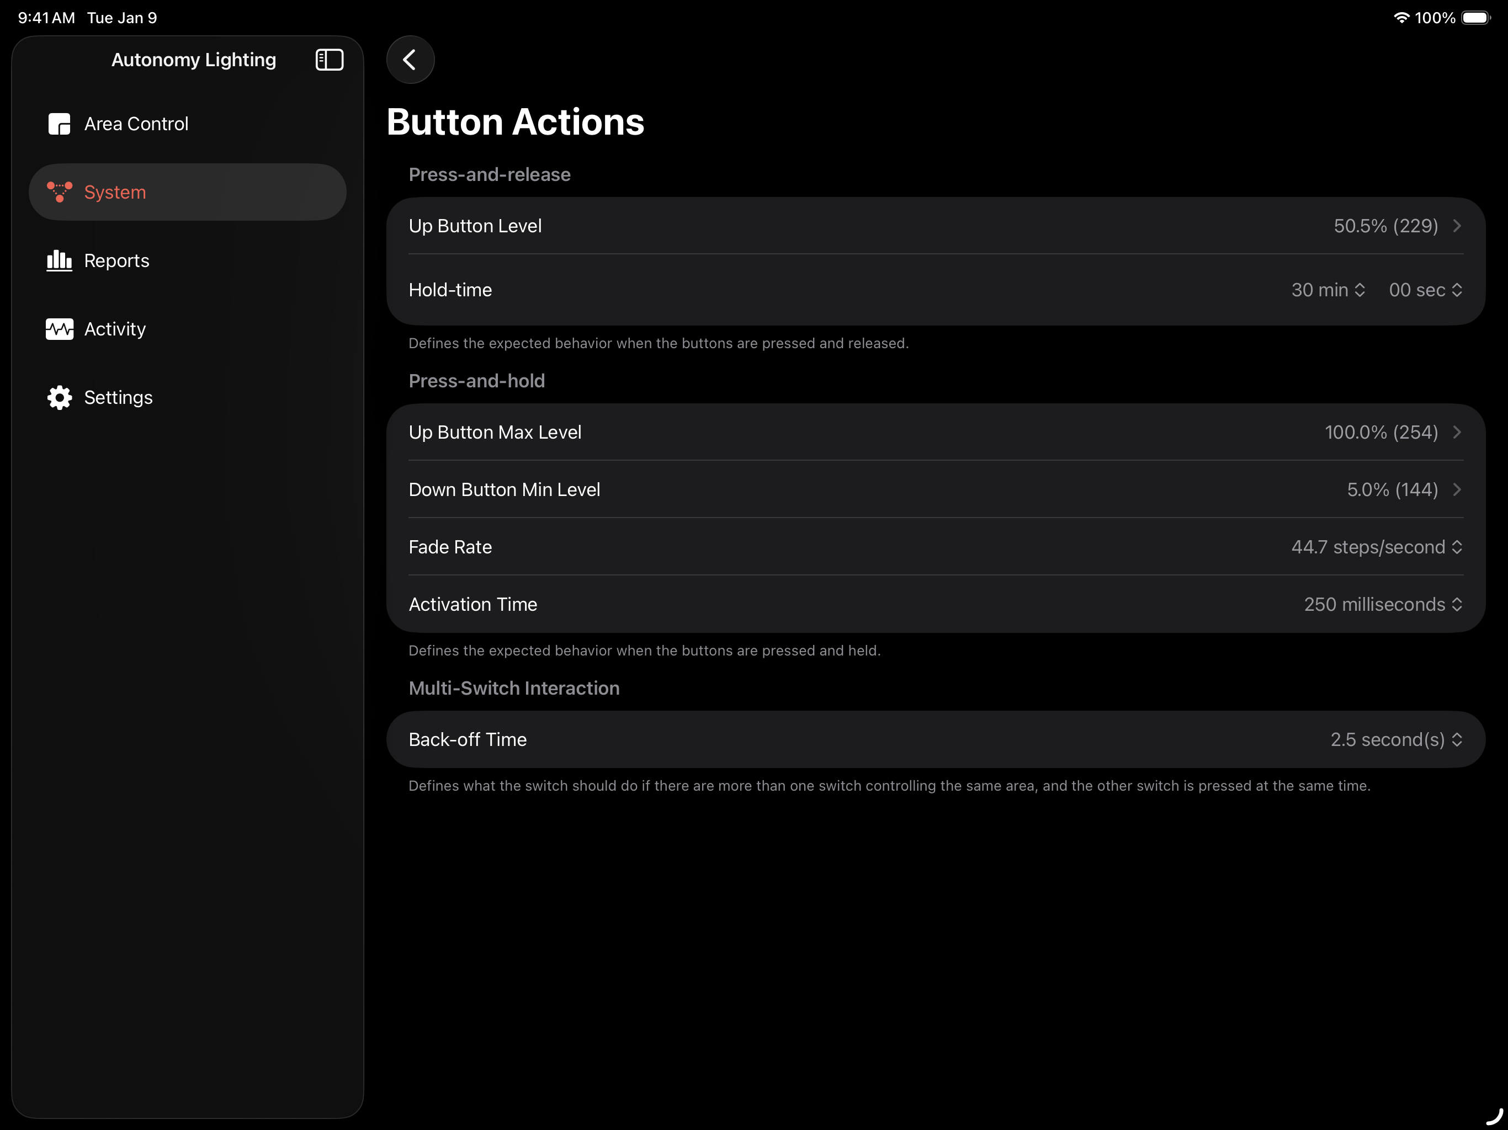This screenshot has width=1508, height=1130.
Task: Click the 50.5% (229) value
Action: click(1385, 226)
